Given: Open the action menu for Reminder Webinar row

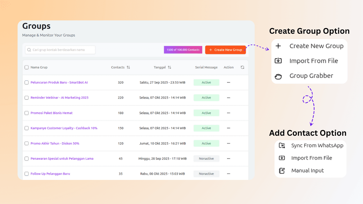Looking at the screenshot, I should click(x=229, y=98).
